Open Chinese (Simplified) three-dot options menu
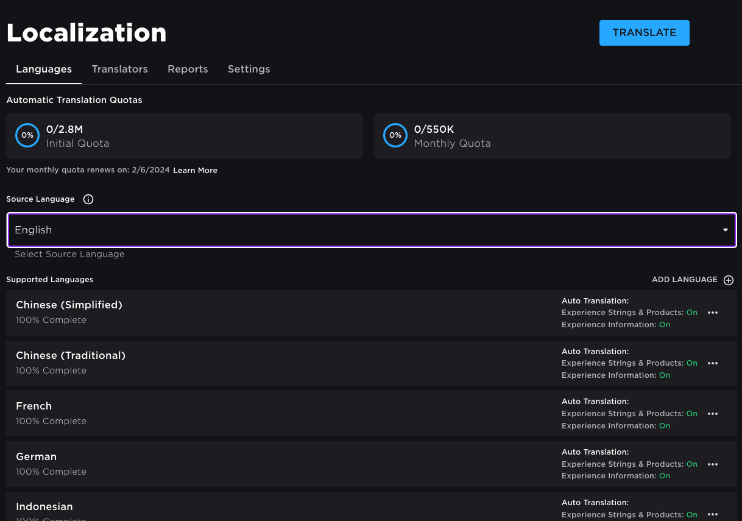This screenshot has height=521, width=742. [713, 313]
